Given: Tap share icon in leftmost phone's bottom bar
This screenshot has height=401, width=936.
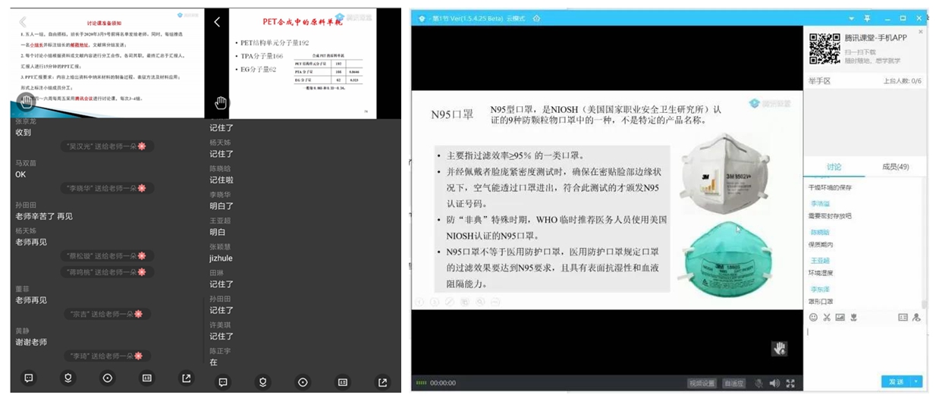Looking at the screenshot, I should [x=186, y=378].
